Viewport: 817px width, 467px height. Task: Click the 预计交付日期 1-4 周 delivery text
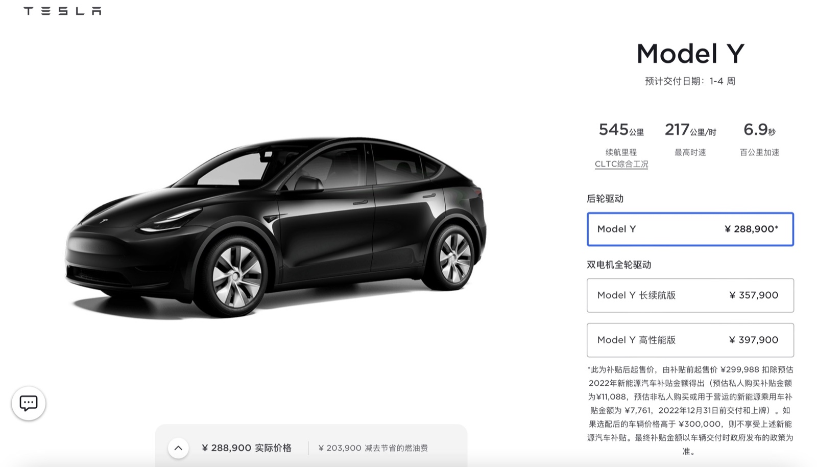[x=690, y=81]
